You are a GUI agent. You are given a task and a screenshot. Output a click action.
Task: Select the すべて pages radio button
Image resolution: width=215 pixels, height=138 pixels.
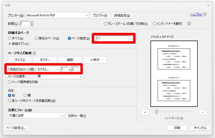click(10, 38)
